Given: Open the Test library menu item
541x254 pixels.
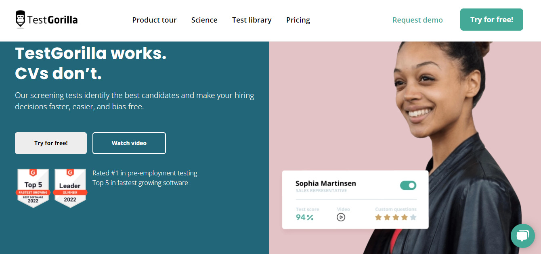Looking at the screenshot, I should (252, 20).
